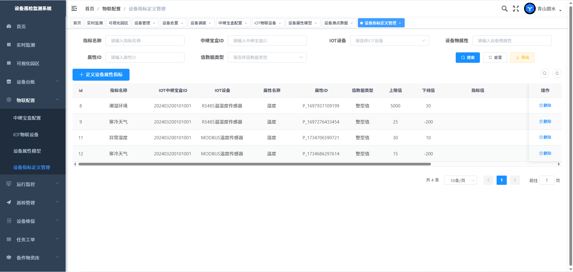The width and height of the screenshot is (573, 272).
Task: Open 中继宝盒配置 in the sidebar
Action: (27, 118)
